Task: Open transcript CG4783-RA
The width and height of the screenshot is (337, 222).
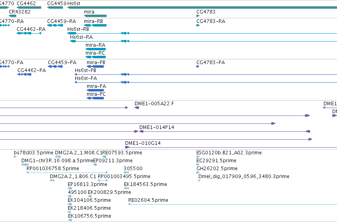Action: tap(198, 25)
